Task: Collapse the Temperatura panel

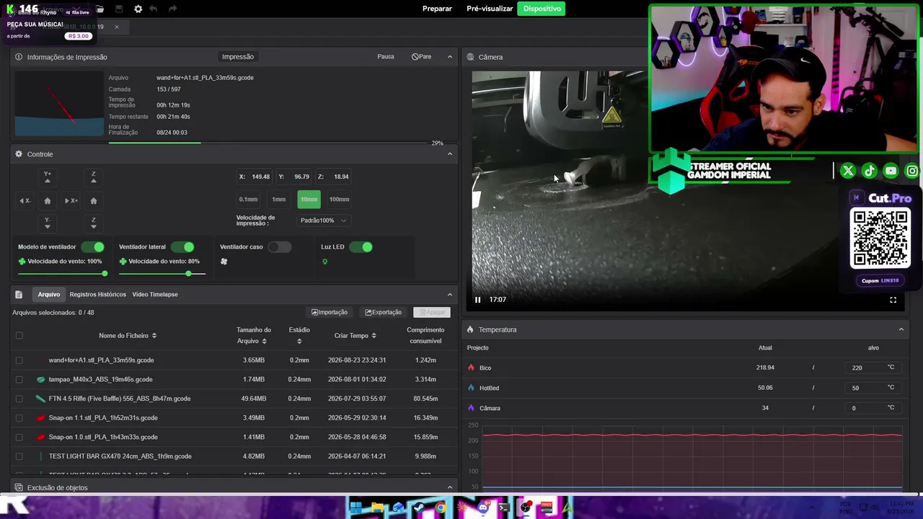Action: (x=901, y=329)
